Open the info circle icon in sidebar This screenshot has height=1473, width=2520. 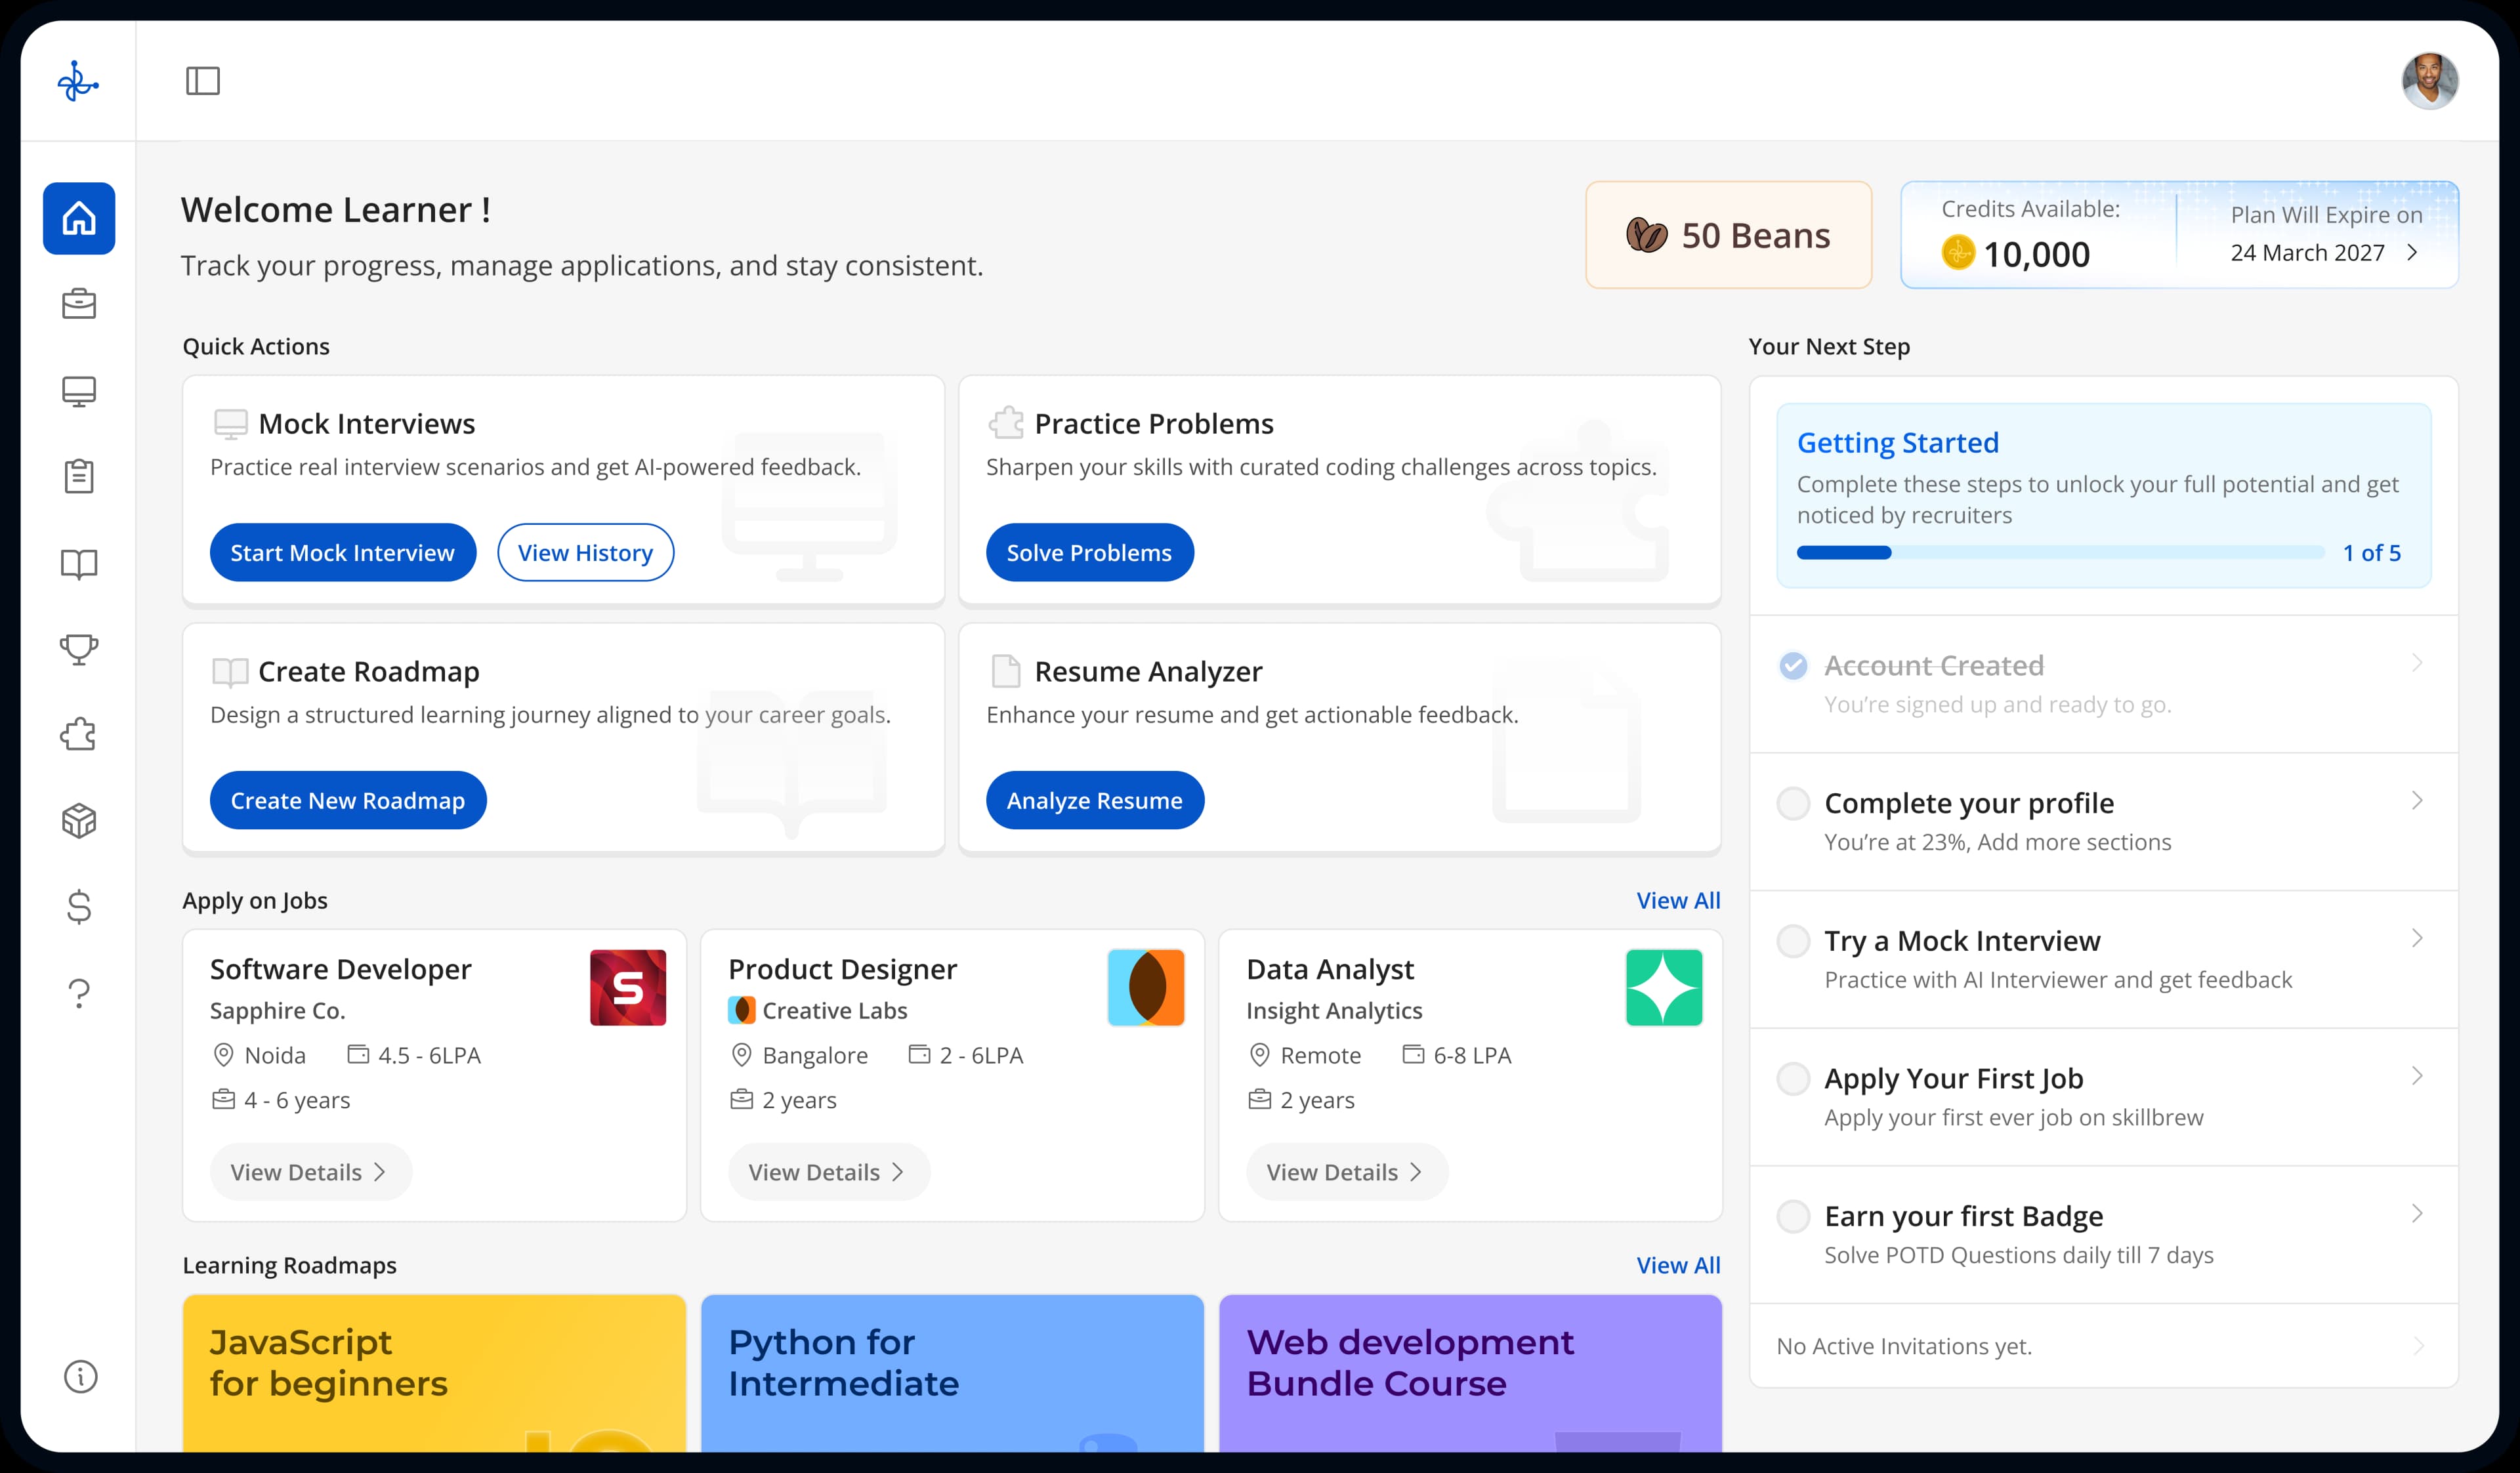80,1376
